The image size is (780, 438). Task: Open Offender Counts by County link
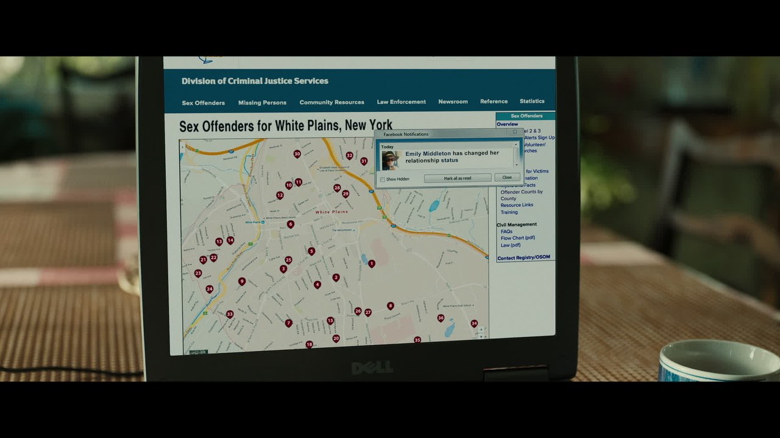point(522,195)
